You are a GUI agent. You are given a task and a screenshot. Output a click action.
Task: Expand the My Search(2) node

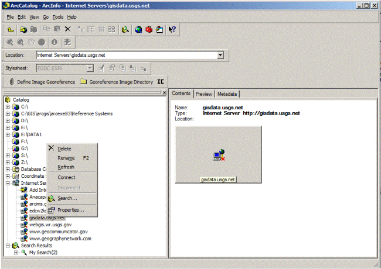coord(16,253)
